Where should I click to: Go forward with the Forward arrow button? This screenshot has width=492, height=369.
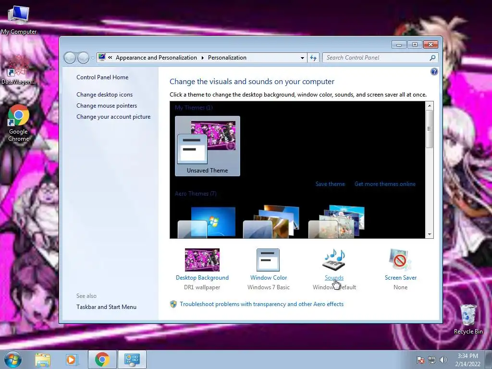pos(83,58)
